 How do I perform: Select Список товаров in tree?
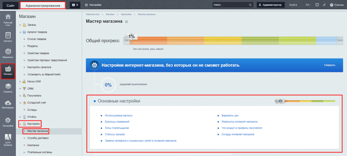point(37,39)
